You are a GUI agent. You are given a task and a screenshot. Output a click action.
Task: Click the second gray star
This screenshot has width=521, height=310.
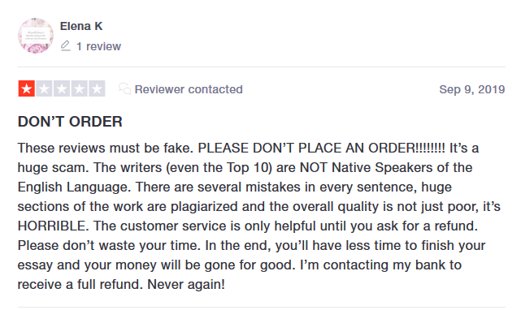44,88
